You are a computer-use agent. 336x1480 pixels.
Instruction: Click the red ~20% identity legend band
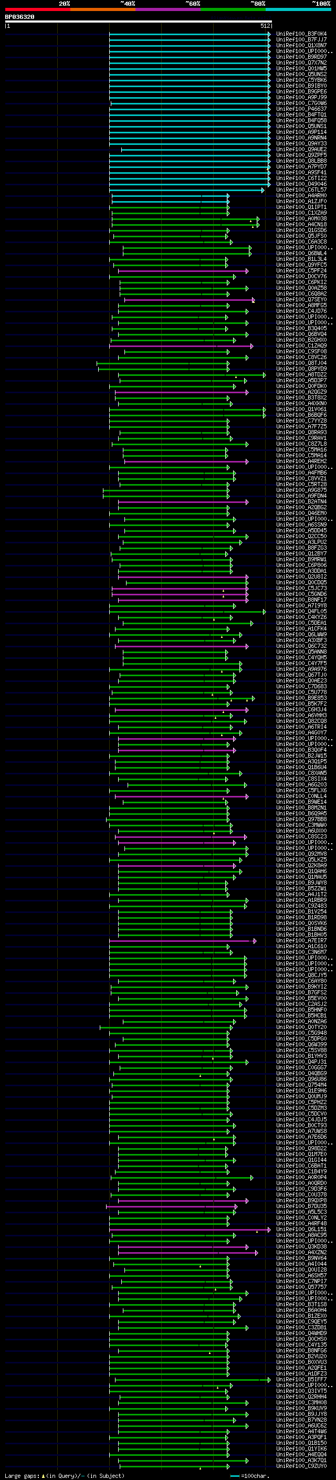37,9
